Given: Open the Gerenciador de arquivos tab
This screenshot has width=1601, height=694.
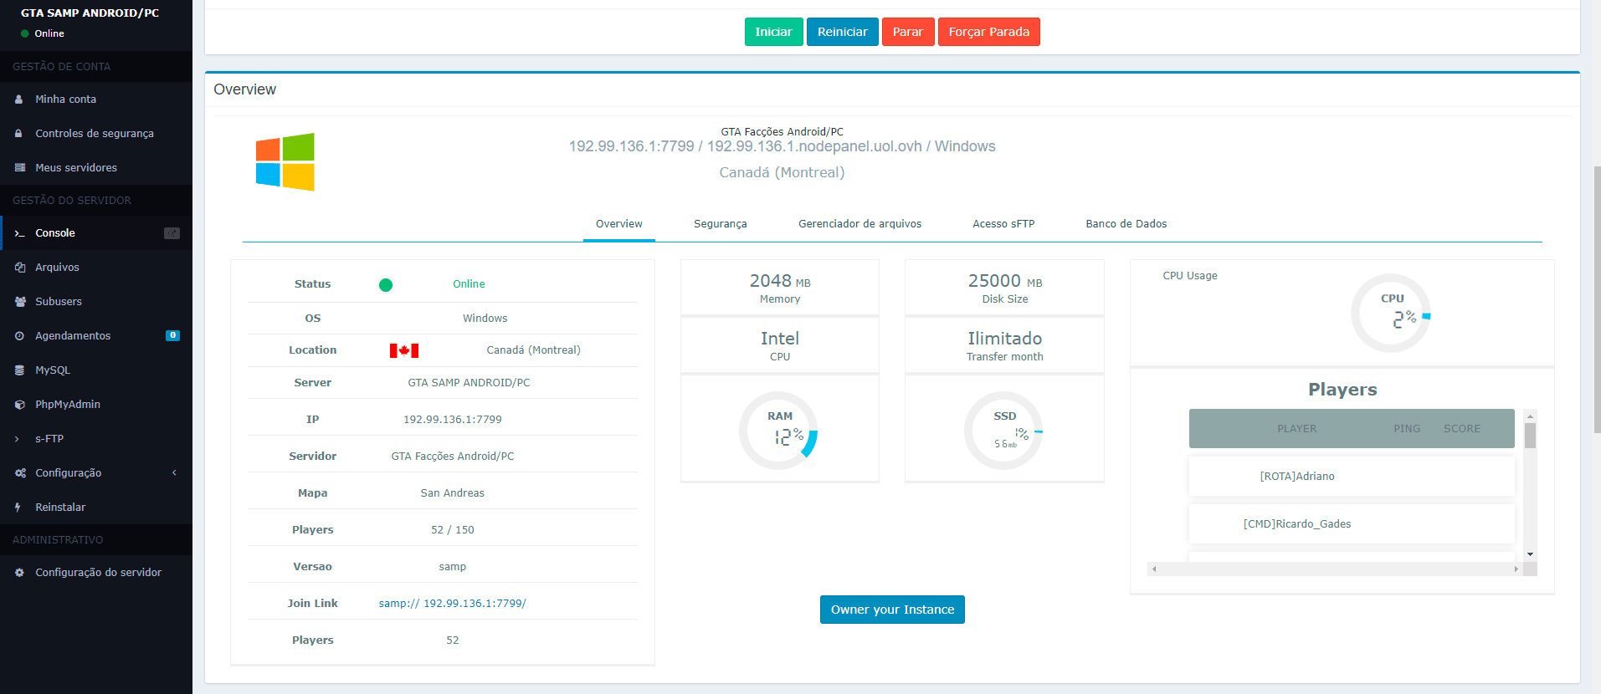Looking at the screenshot, I should tap(860, 224).
